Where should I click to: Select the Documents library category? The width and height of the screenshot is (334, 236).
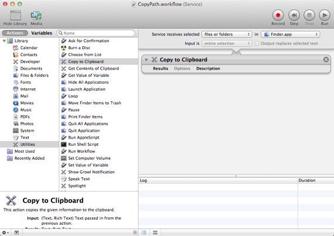pyautogui.click(x=31, y=69)
